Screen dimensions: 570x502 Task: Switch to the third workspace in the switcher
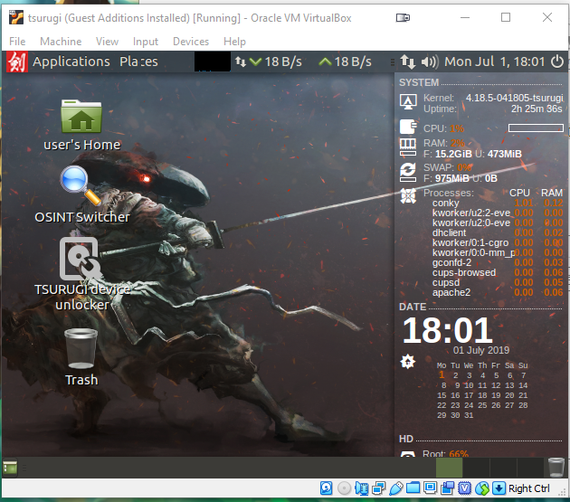503,468
